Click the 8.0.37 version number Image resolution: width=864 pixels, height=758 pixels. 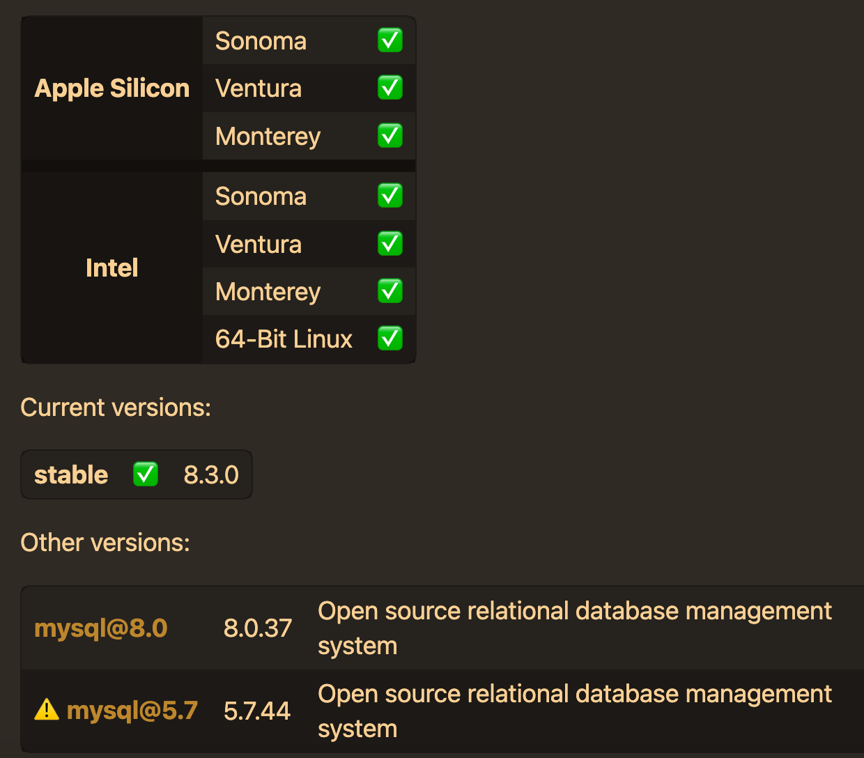257,628
